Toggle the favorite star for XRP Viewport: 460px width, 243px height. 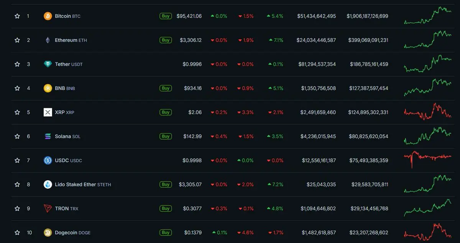[17, 113]
